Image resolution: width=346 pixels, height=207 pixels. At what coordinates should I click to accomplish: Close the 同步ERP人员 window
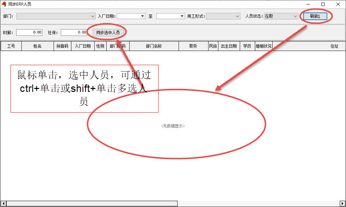tap(338, 4)
